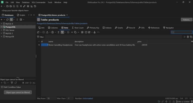Click the PostgreSQL/Databases/demo path link
The width and height of the screenshot is (193, 103).
[62, 23]
